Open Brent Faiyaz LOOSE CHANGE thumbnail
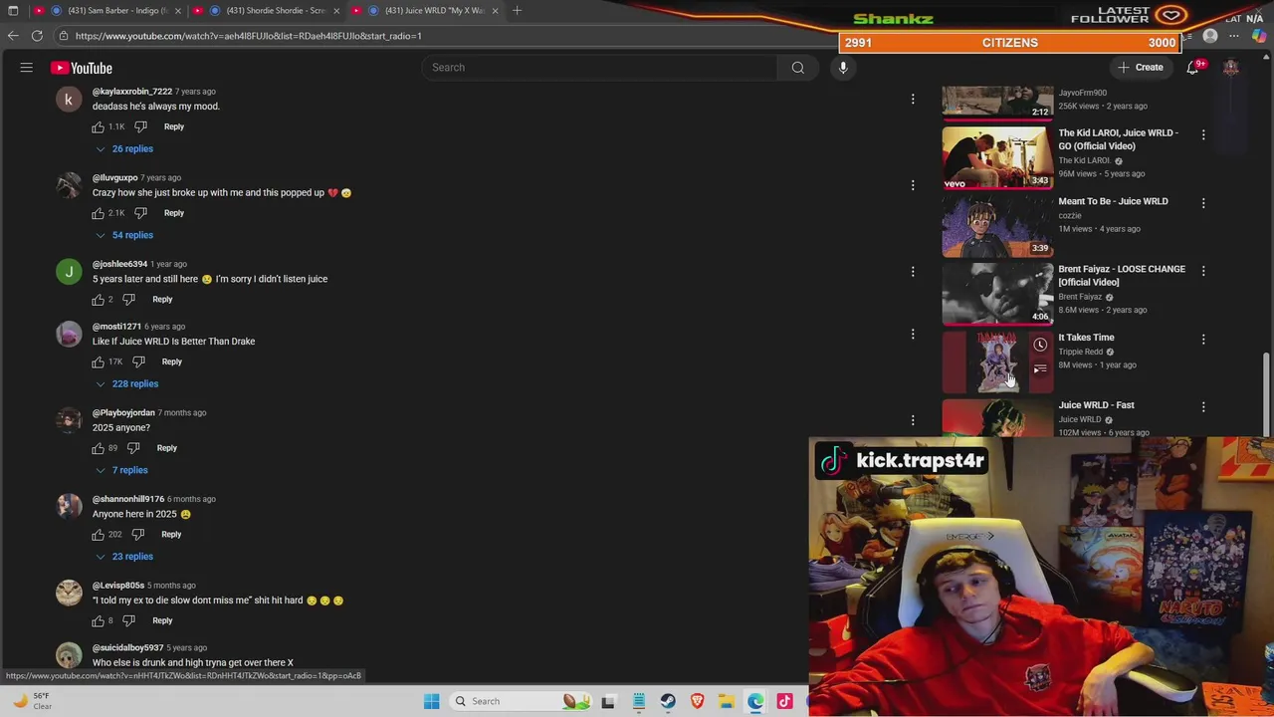The width and height of the screenshot is (1274, 717). pyautogui.click(x=997, y=294)
